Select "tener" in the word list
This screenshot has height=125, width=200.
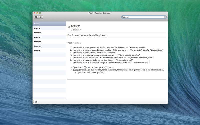(x=49, y=24)
